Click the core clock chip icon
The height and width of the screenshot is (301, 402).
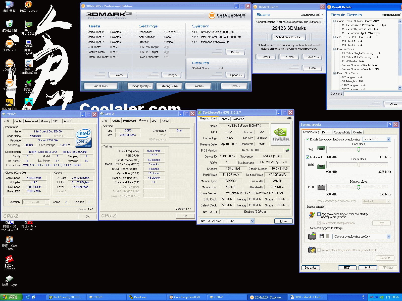[321, 148]
